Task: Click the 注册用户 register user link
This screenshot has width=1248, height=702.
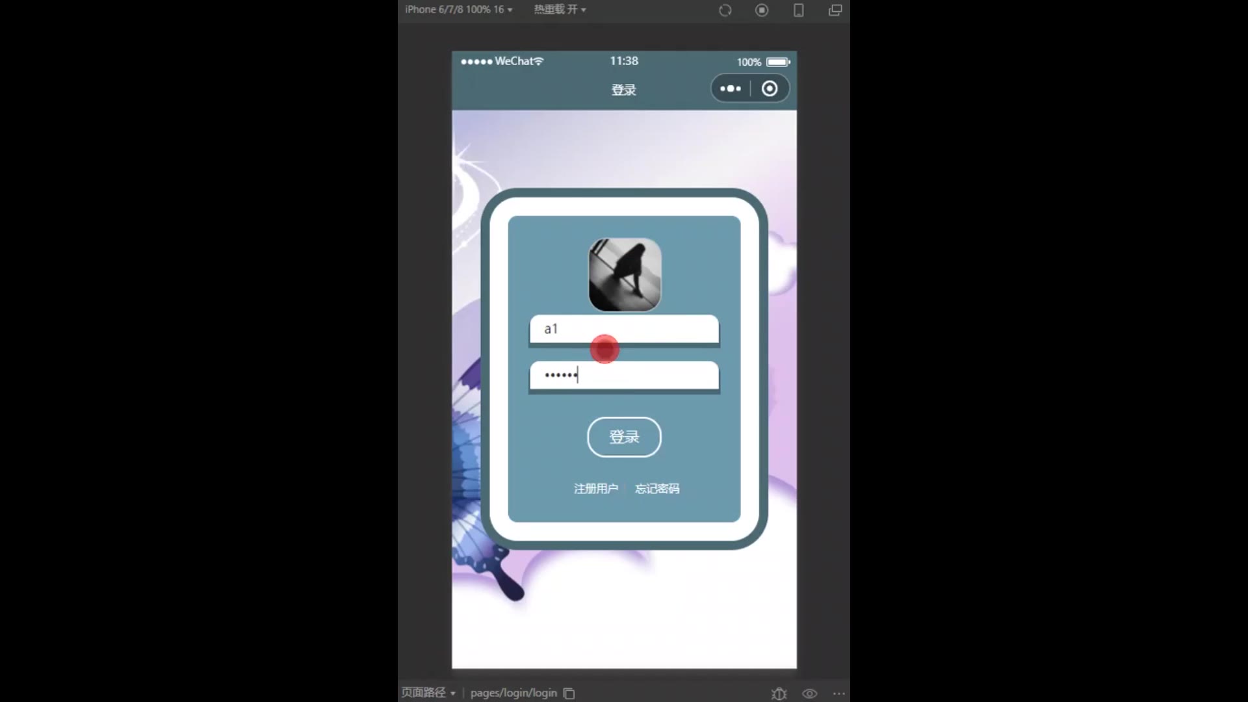Action: [x=595, y=489]
